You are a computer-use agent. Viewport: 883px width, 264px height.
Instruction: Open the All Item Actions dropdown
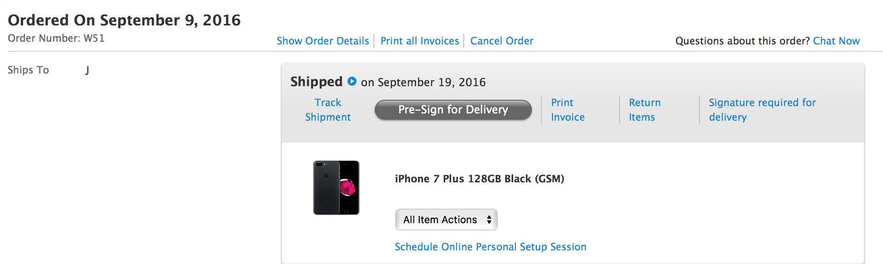coord(446,220)
